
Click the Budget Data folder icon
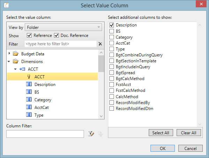coord(15,54)
